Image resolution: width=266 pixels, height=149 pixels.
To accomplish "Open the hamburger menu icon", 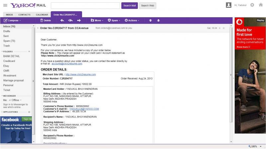I will (x=5, y=5).
